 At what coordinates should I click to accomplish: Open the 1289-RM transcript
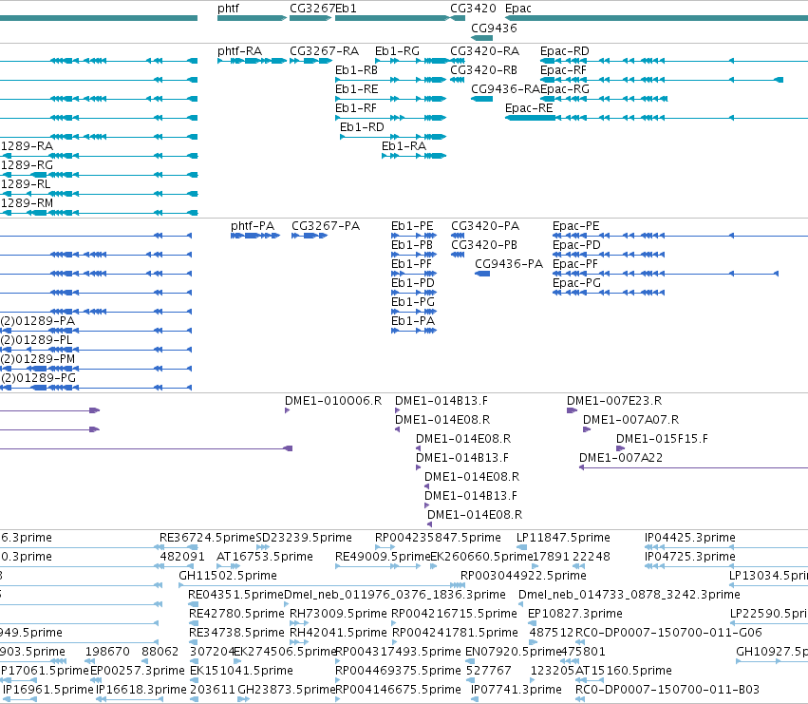pyautogui.click(x=99, y=213)
